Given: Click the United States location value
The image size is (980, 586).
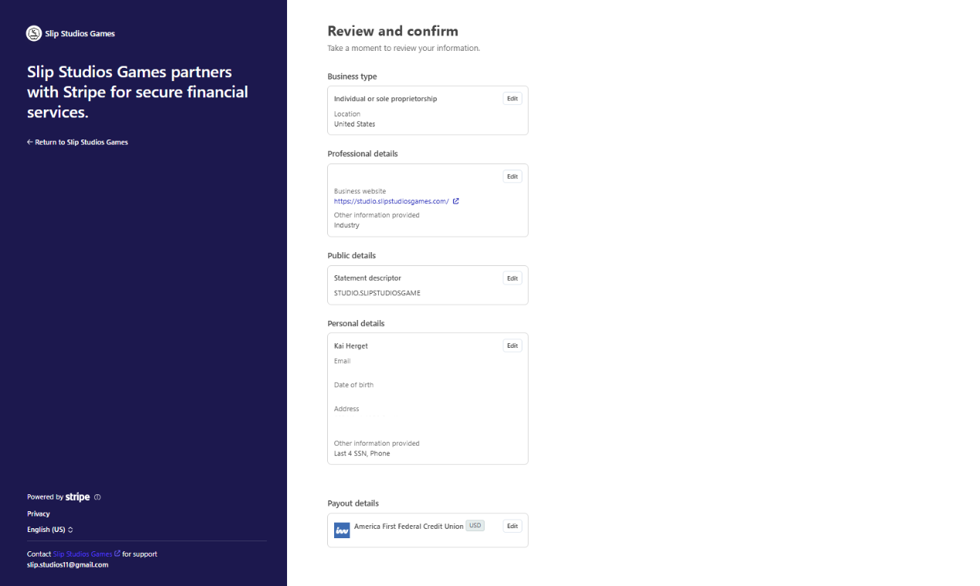Looking at the screenshot, I should pyautogui.click(x=355, y=124).
